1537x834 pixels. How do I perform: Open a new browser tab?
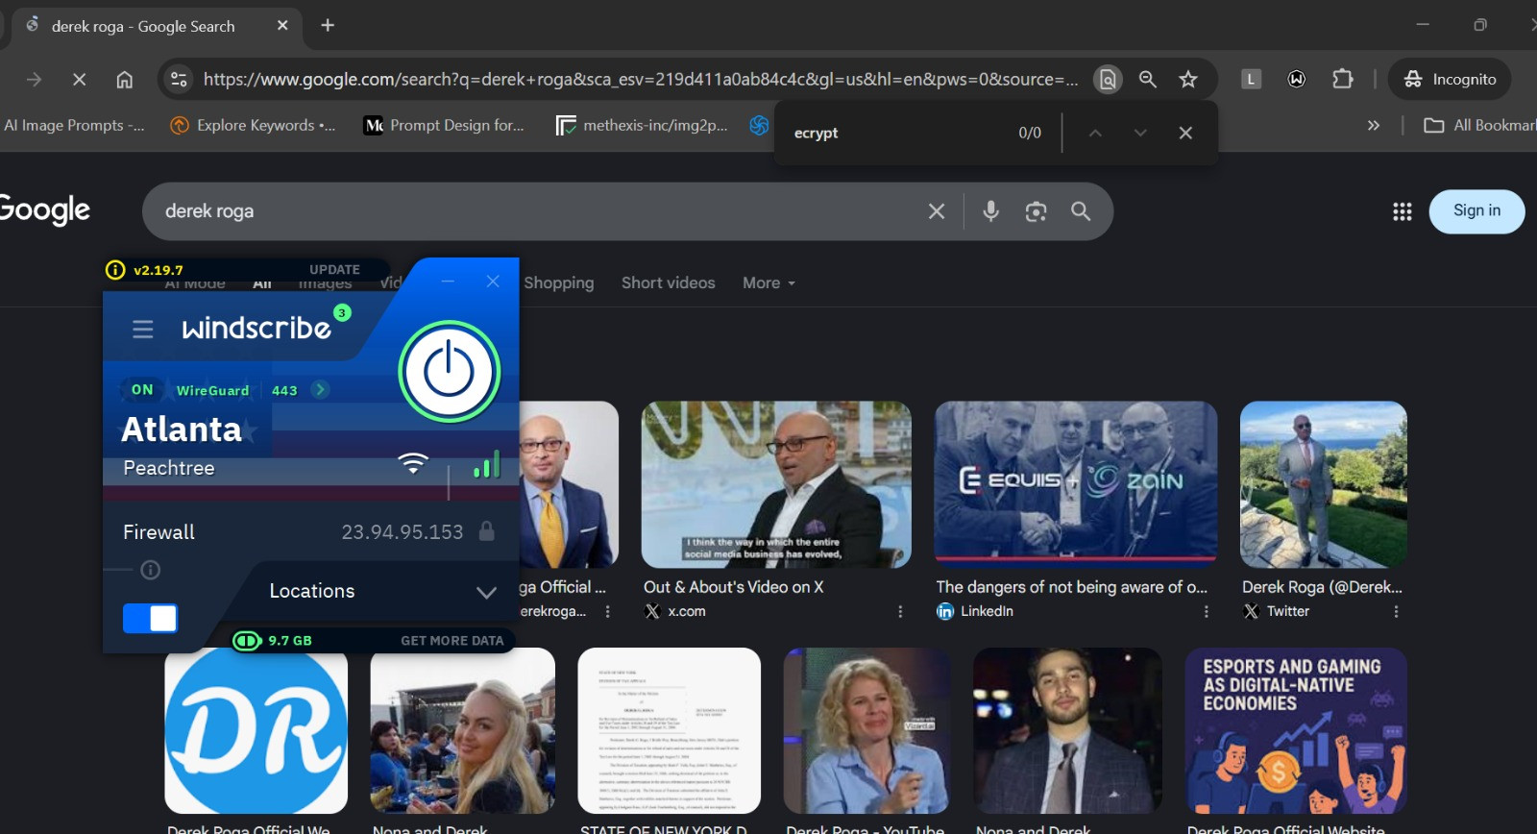(x=328, y=25)
